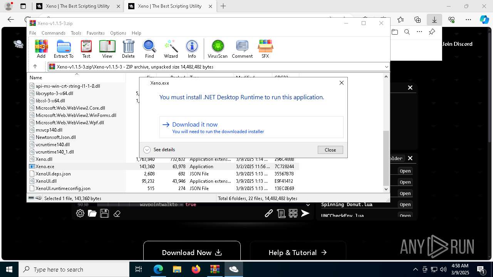This screenshot has width=493, height=277.
Task: Open the Wizard wand icon
Action: pos(171,49)
